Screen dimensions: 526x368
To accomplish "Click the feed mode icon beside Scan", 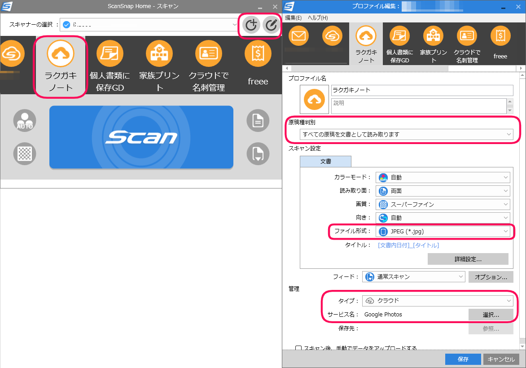I will point(258,153).
